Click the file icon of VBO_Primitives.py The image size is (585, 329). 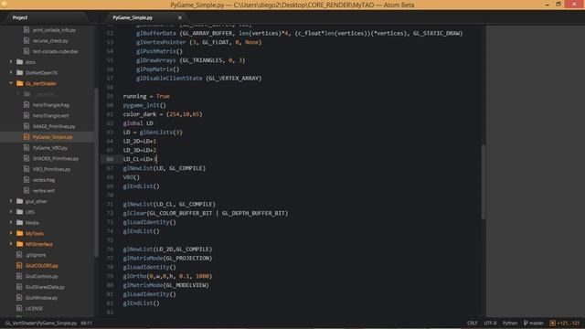click(27, 169)
